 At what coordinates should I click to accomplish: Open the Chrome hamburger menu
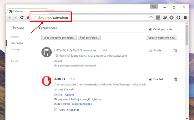(185, 17)
